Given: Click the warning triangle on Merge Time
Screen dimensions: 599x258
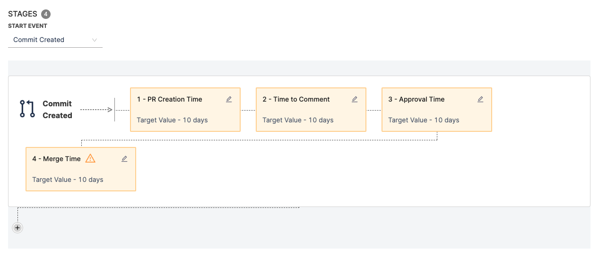Looking at the screenshot, I should click(x=90, y=159).
